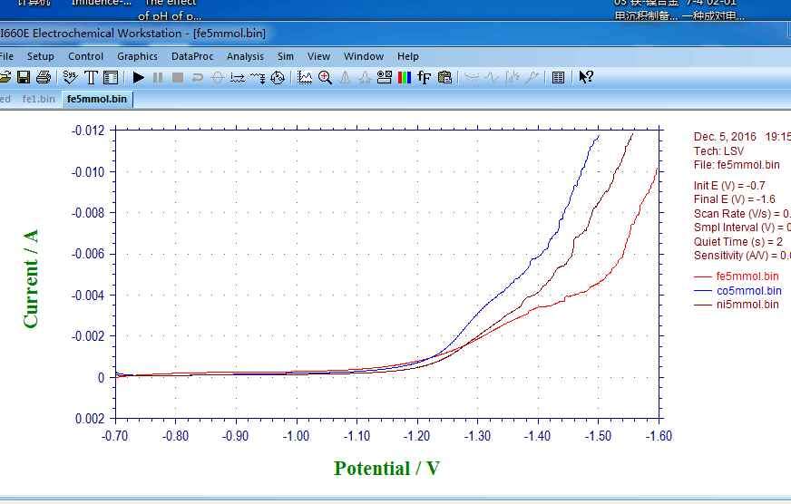Open the Parameters dialog icon
The width and height of the screenshot is (791, 504).
(111, 78)
